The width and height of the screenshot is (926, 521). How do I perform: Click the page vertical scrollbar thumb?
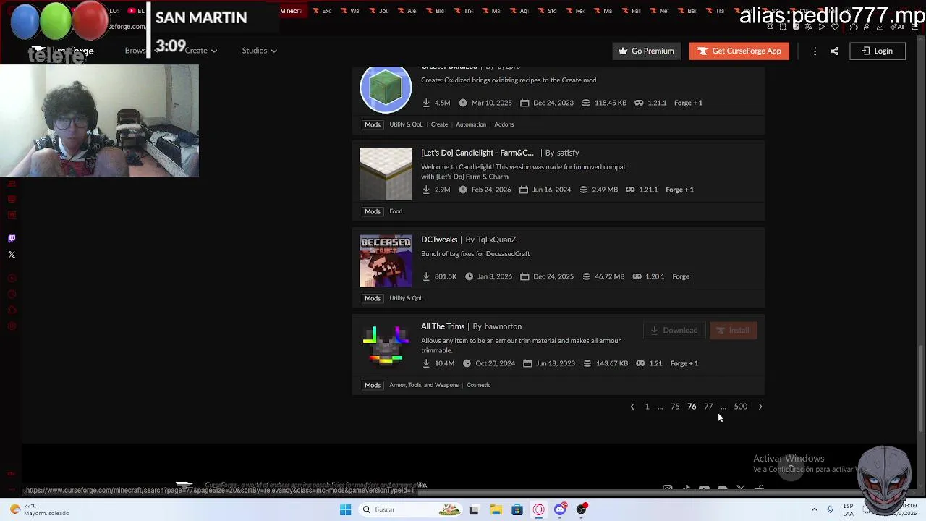point(920,387)
